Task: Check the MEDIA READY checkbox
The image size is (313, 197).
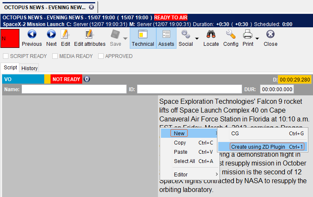Action: (x=55, y=56)
